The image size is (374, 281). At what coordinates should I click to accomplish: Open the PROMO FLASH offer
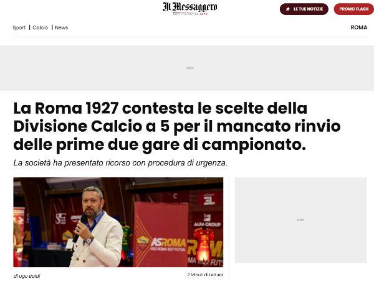353,9
